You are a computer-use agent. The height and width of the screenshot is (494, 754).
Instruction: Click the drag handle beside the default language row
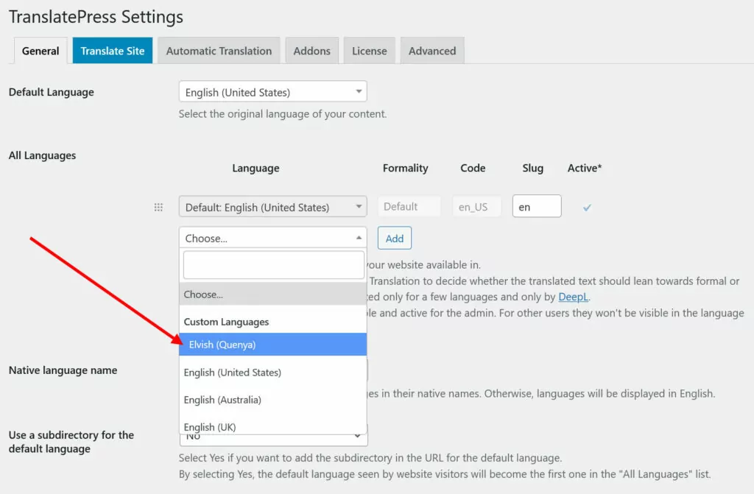click(158, 208)
